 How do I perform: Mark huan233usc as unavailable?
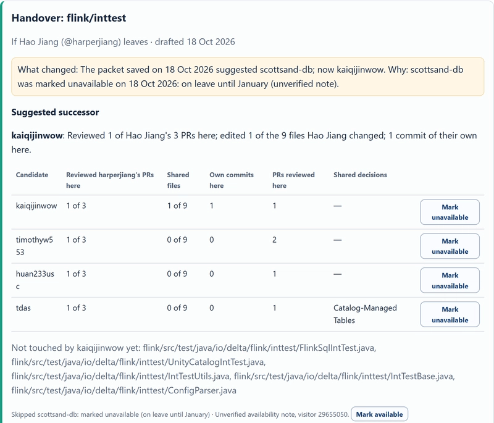click(450, 280)
